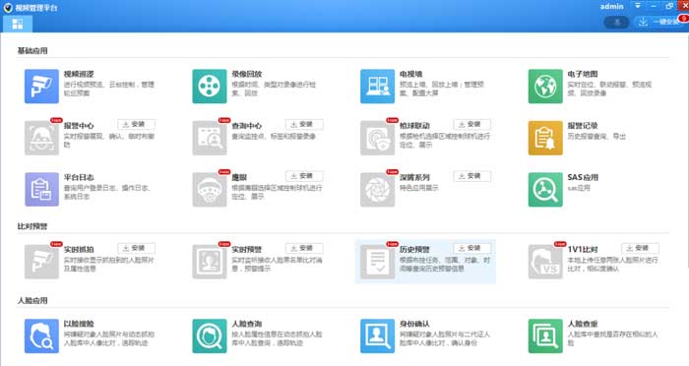
Task: Click the 录像回放 title text
Action: [246, 74]
